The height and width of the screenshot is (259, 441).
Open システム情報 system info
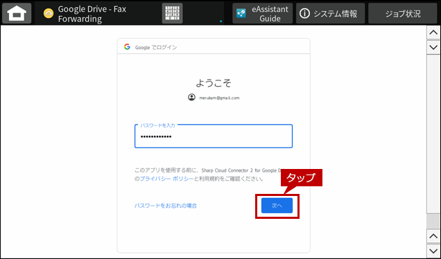click(x=330, y=13)
